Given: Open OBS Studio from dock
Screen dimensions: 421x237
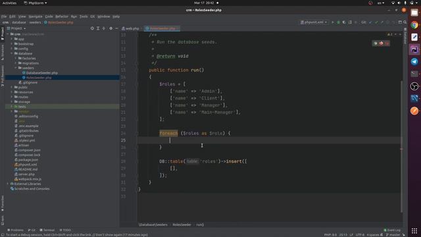Looking at the screenshot, I should 414,86.
